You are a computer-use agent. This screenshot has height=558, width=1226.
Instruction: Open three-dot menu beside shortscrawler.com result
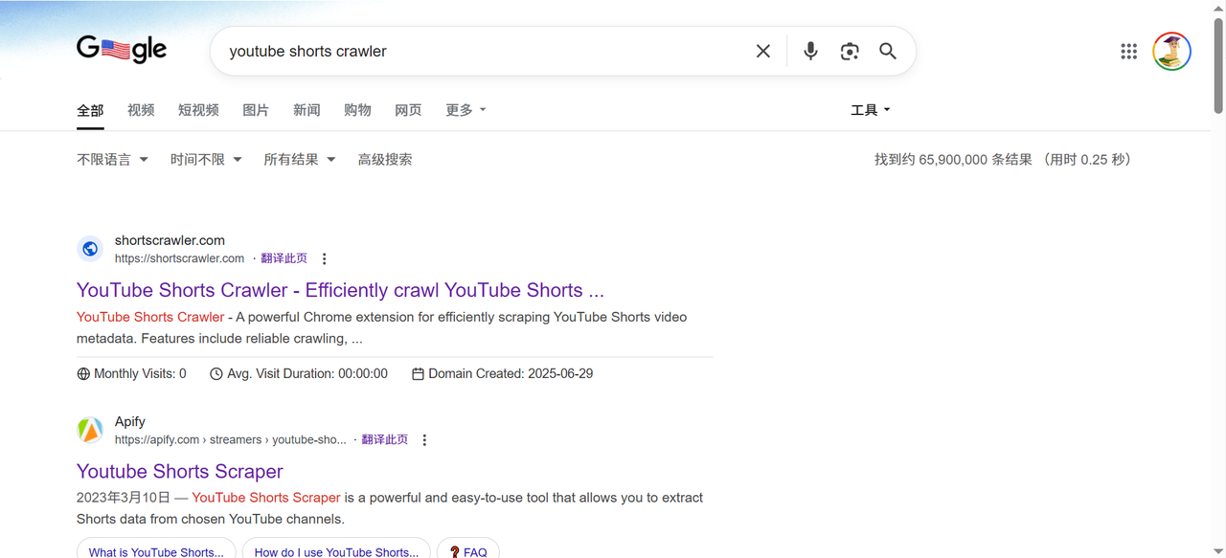pyautogui.click(x=325, y=258)
